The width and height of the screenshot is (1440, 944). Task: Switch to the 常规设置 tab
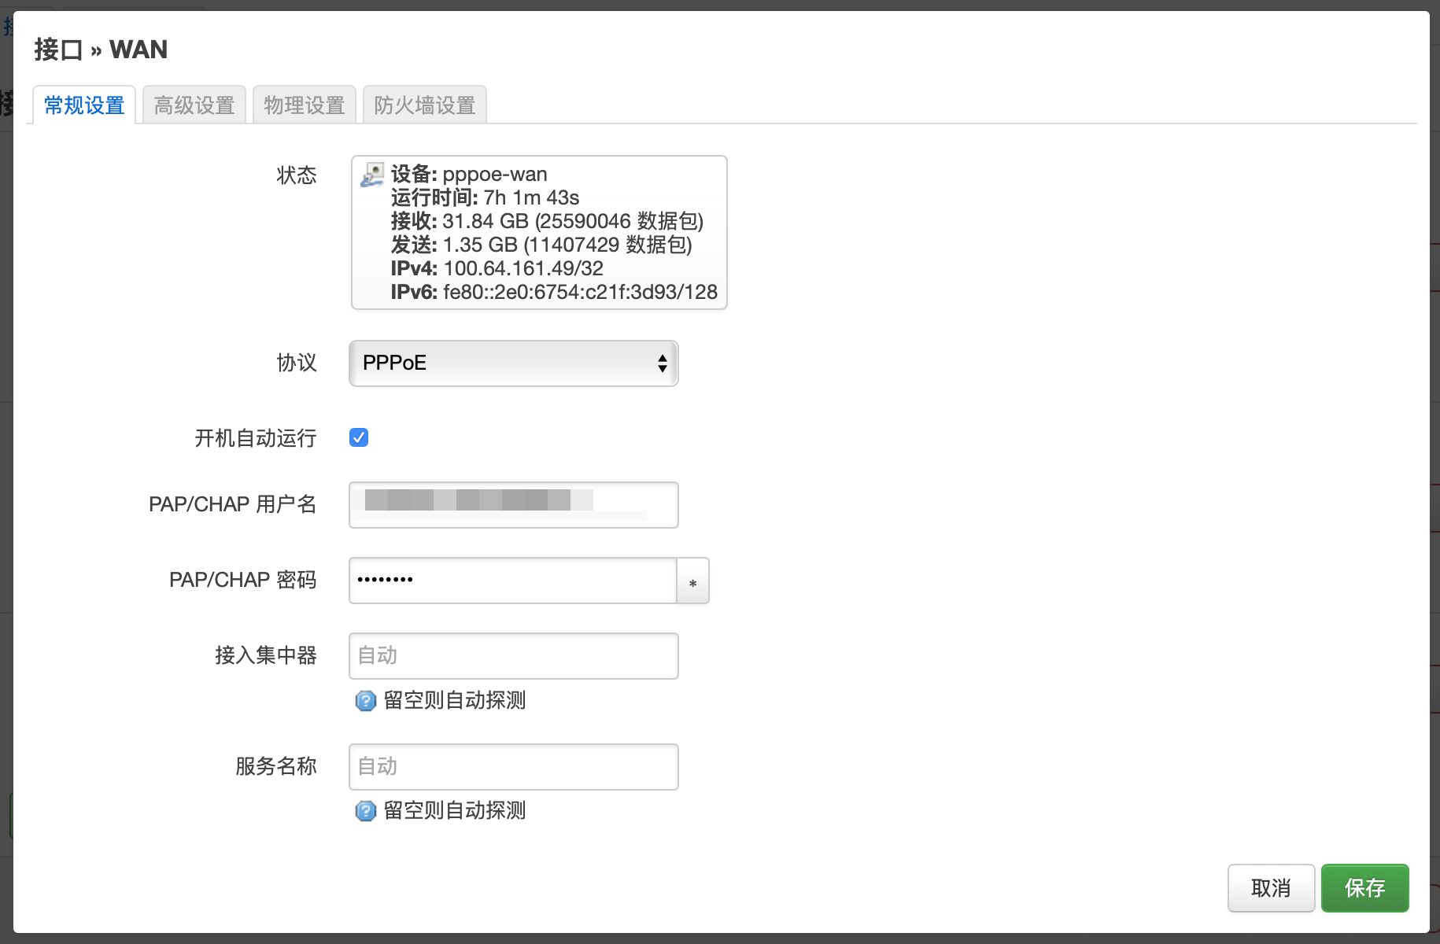pos(84,105)
